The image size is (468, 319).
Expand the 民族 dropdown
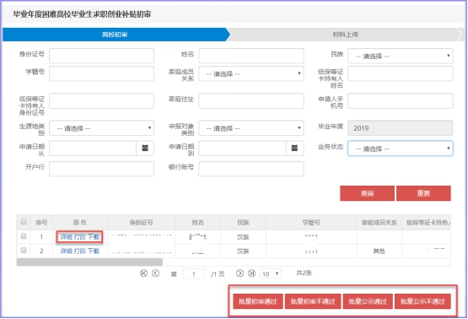[401, 57]
